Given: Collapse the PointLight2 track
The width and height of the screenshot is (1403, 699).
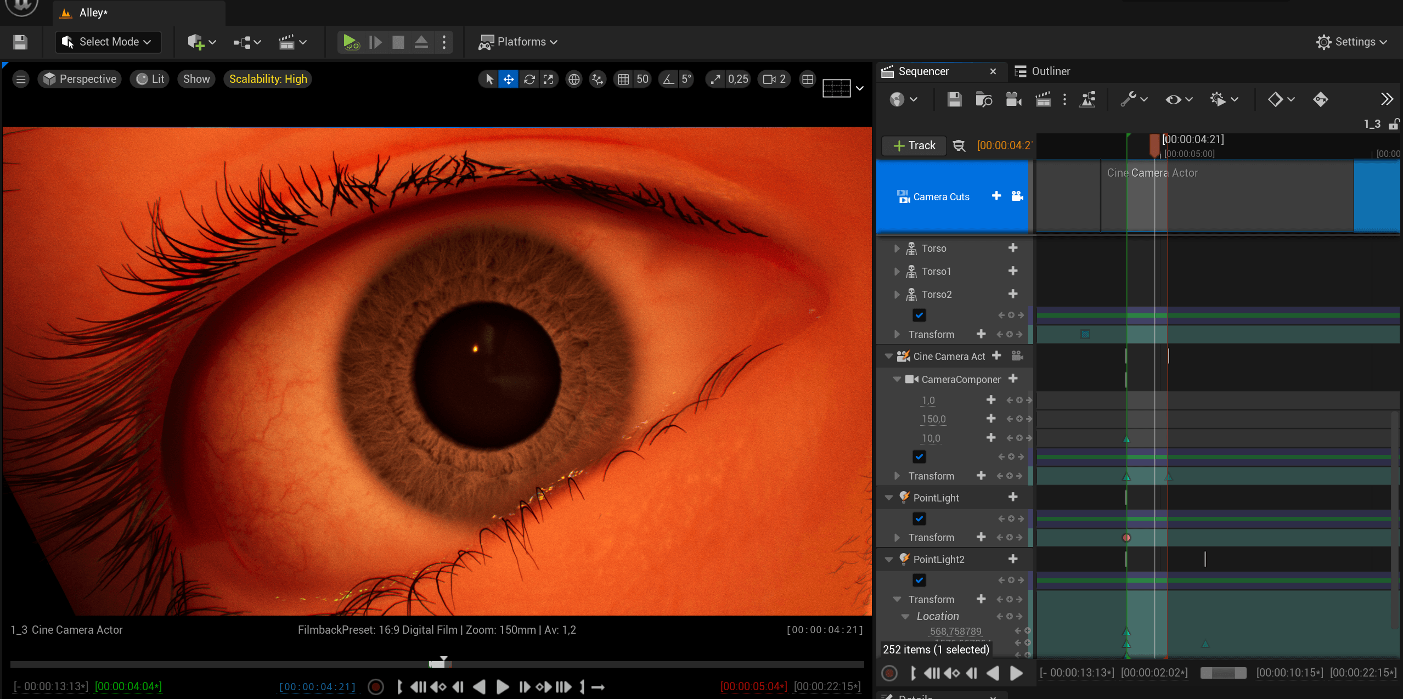Looking at the screenshot, I should pyautogui.click(x=889, y=559).
